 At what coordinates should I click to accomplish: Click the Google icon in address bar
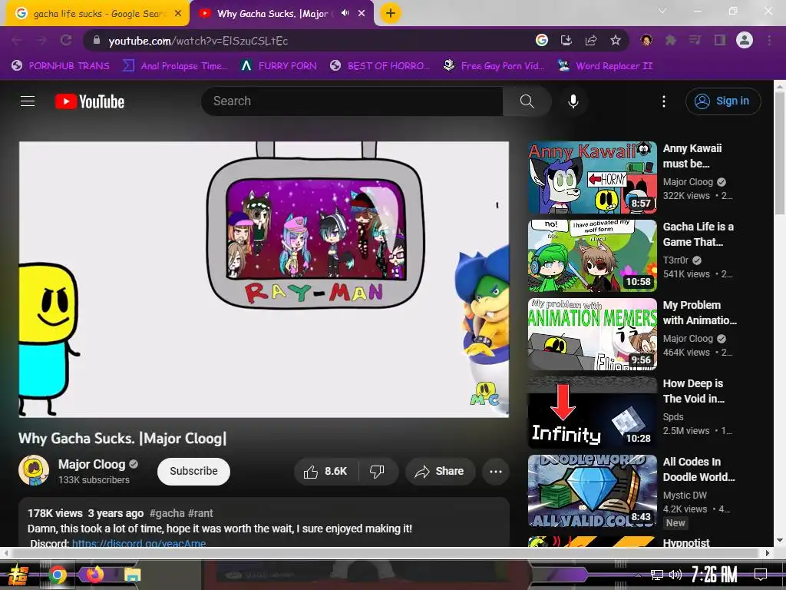pos(541,40)
